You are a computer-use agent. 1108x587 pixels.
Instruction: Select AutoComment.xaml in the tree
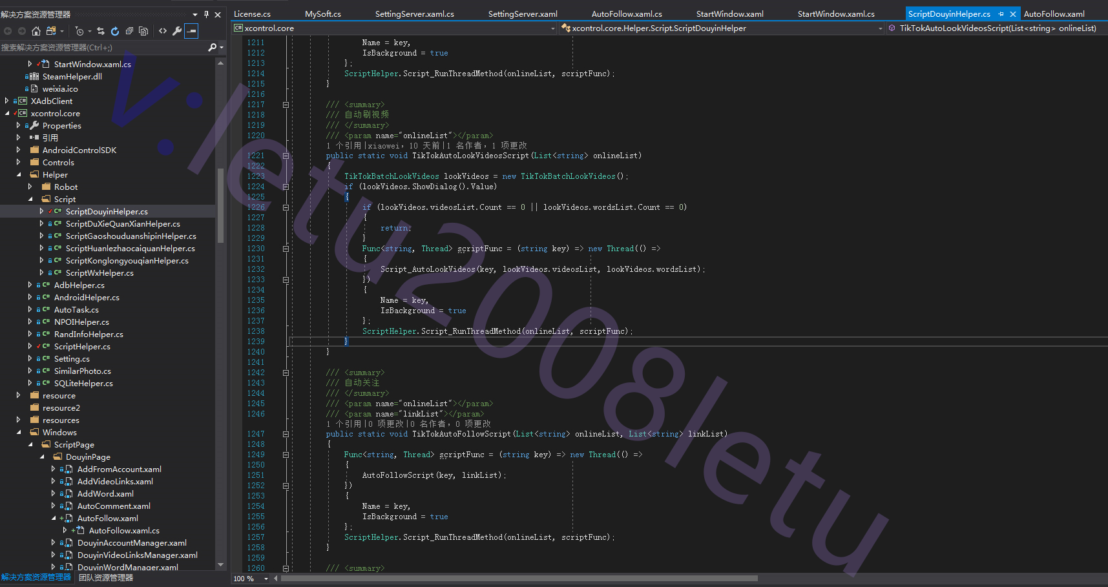tap(114, 506)
